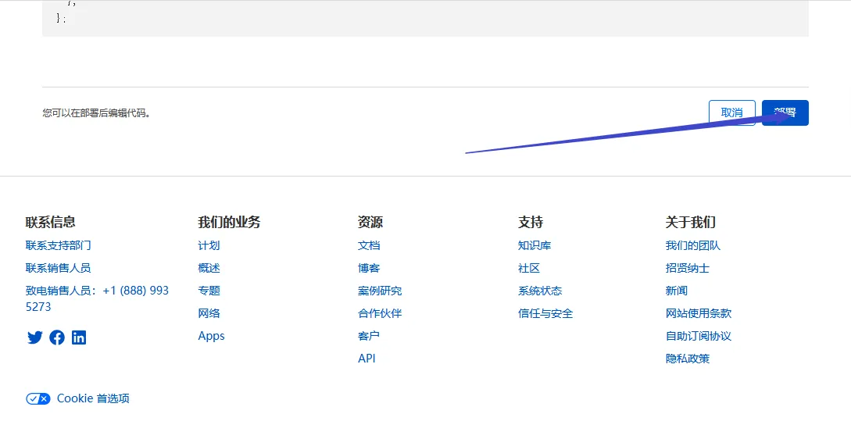Screen dimensions: 851x432
Task: Open 文档 documentation link
Action: tap(369, 245)
